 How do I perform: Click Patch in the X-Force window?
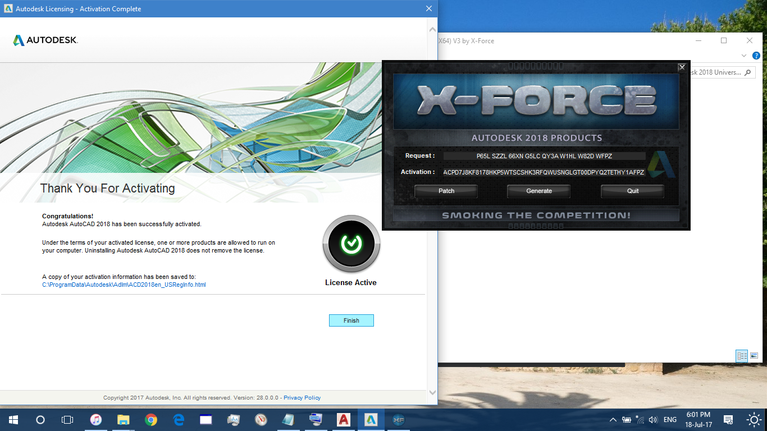point(446,191)
